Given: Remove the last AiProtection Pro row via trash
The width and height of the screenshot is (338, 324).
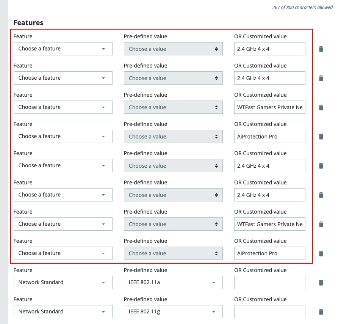Looking at the screenshot, I should click(x=321, y=253).
